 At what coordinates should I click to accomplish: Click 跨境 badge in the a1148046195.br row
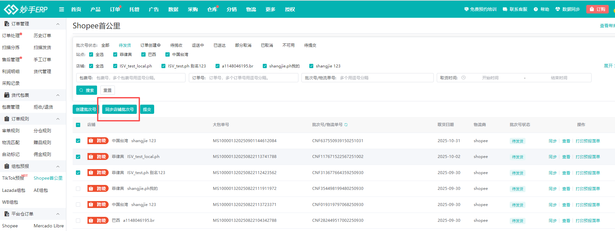coord(98,220)
